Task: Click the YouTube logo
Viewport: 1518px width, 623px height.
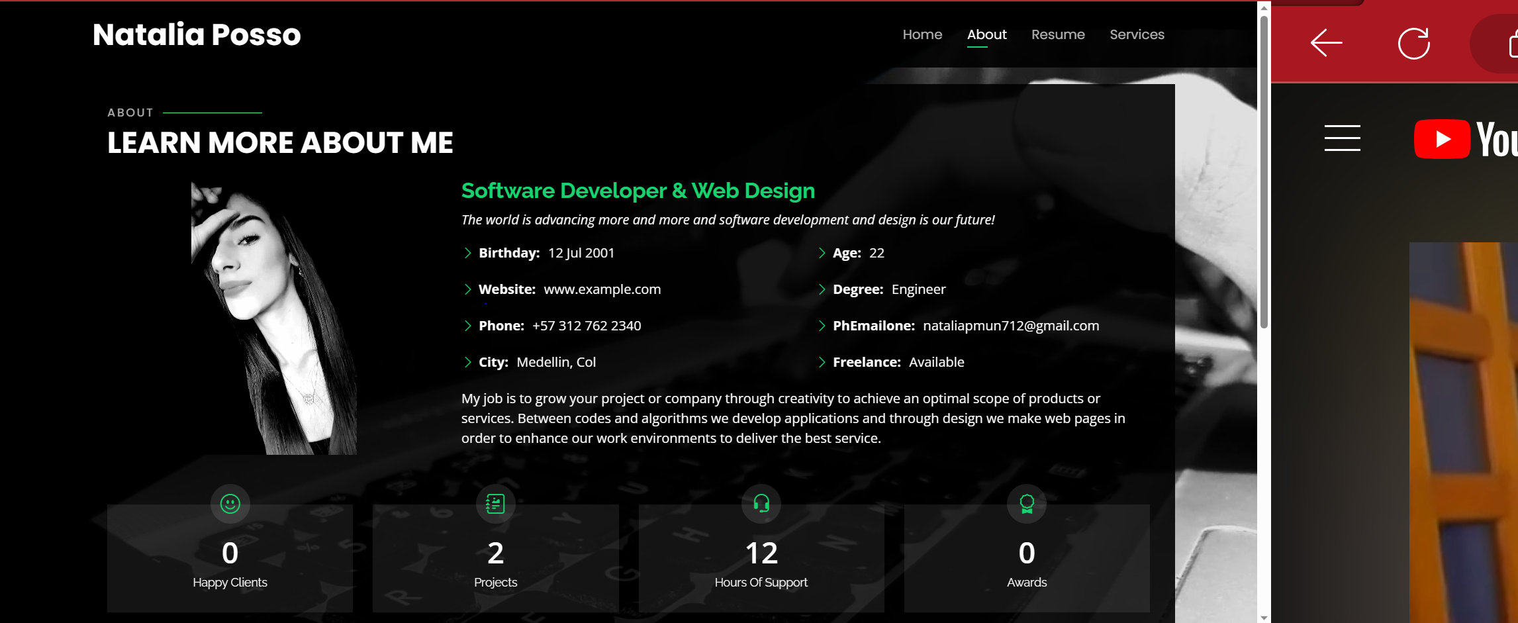Action: pos(1444,139)
